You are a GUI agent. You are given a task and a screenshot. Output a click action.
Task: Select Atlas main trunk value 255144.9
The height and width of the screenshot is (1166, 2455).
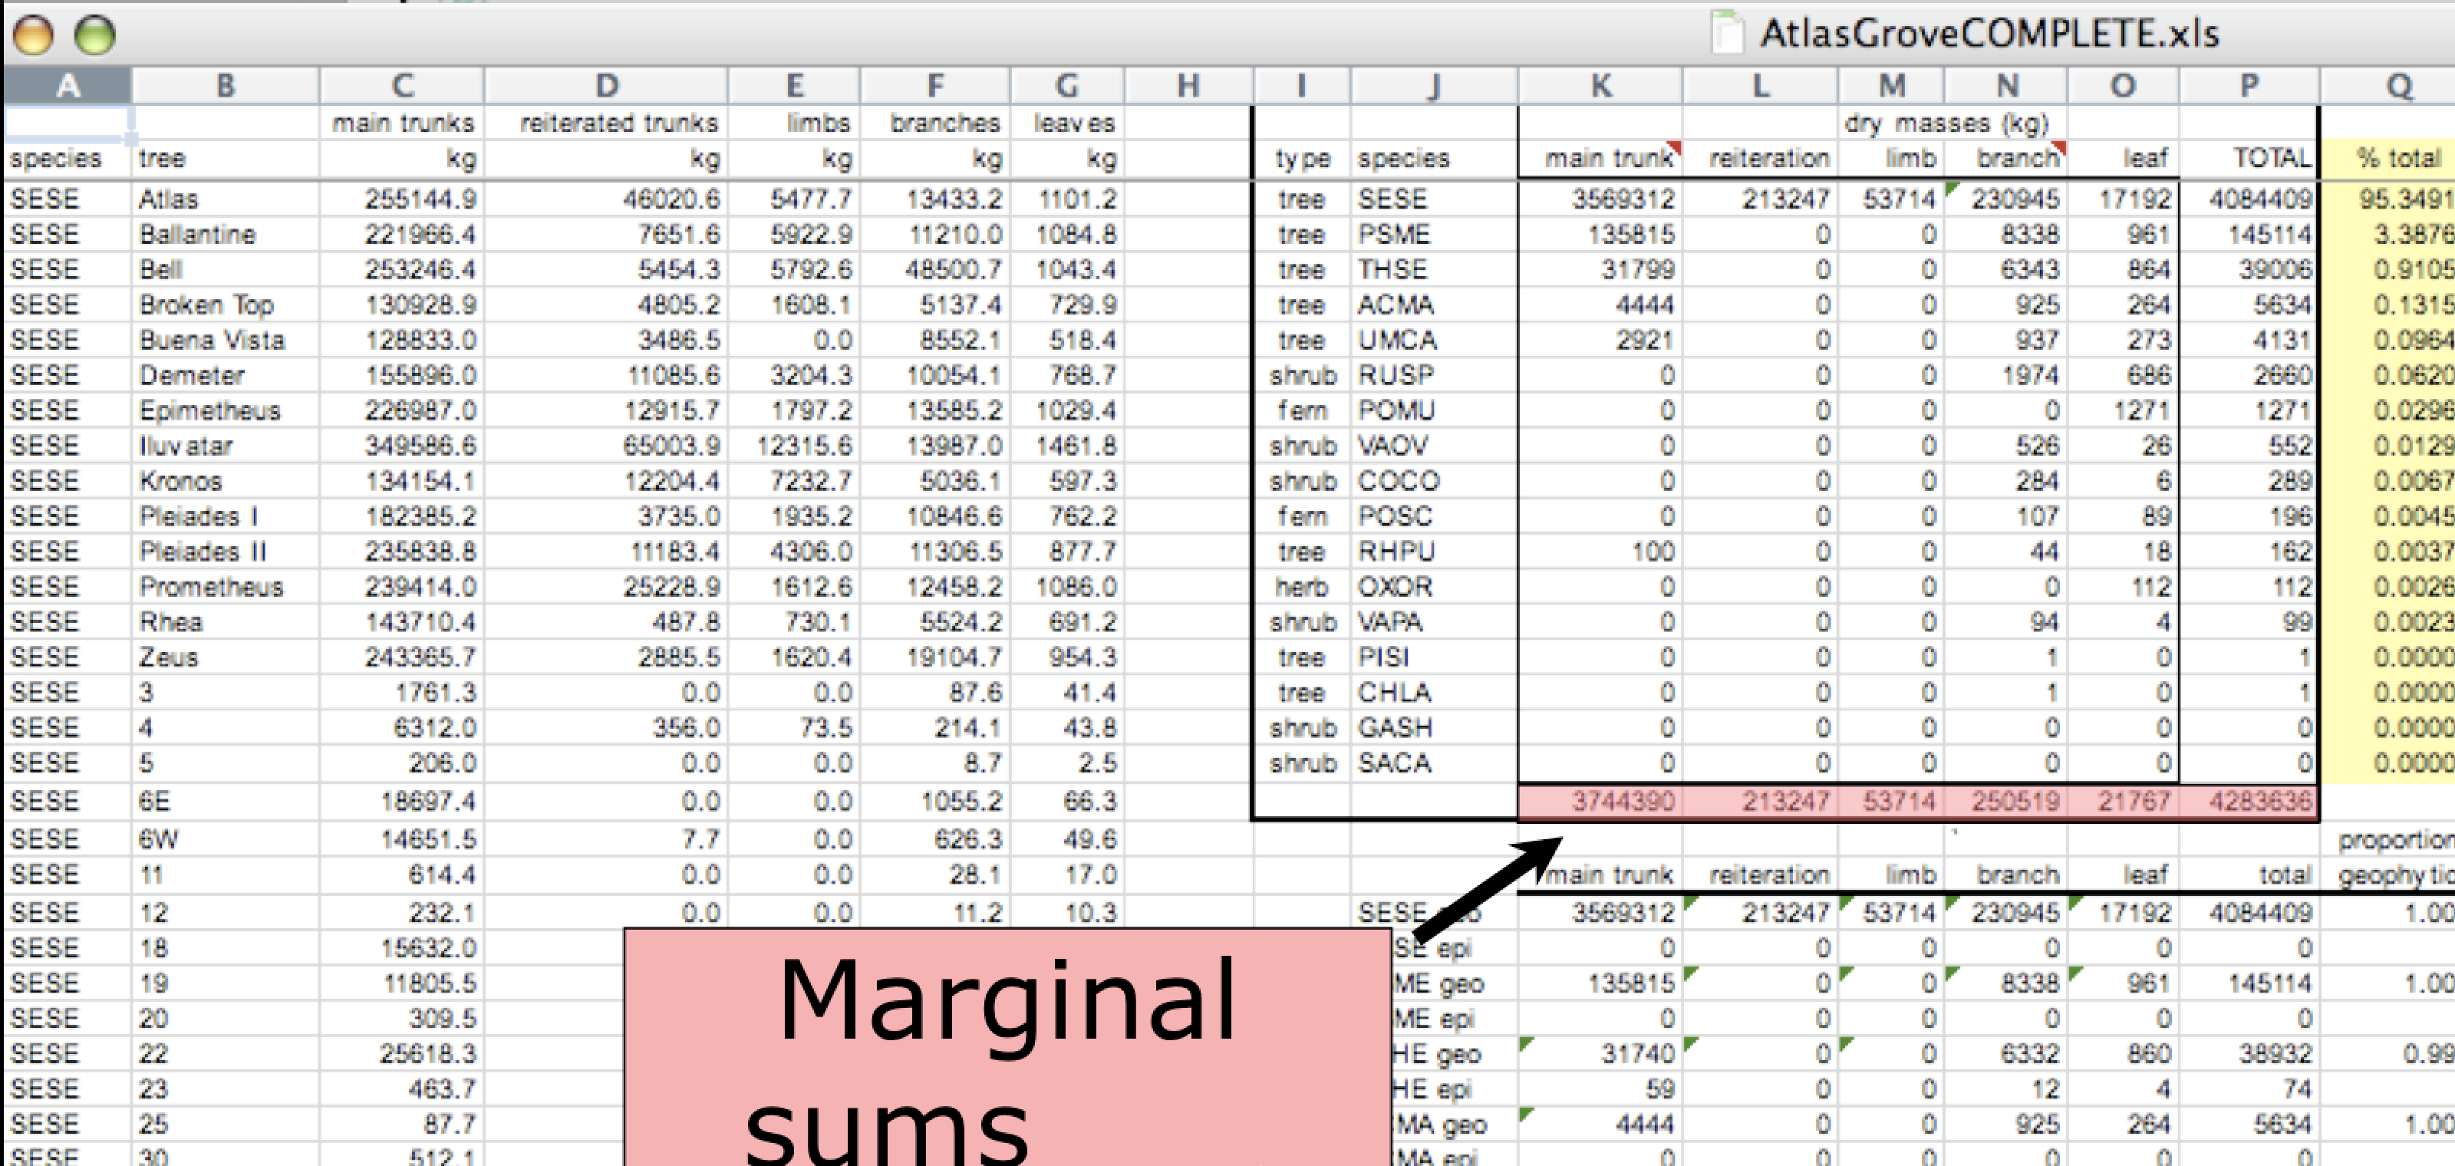click(420, 199)
